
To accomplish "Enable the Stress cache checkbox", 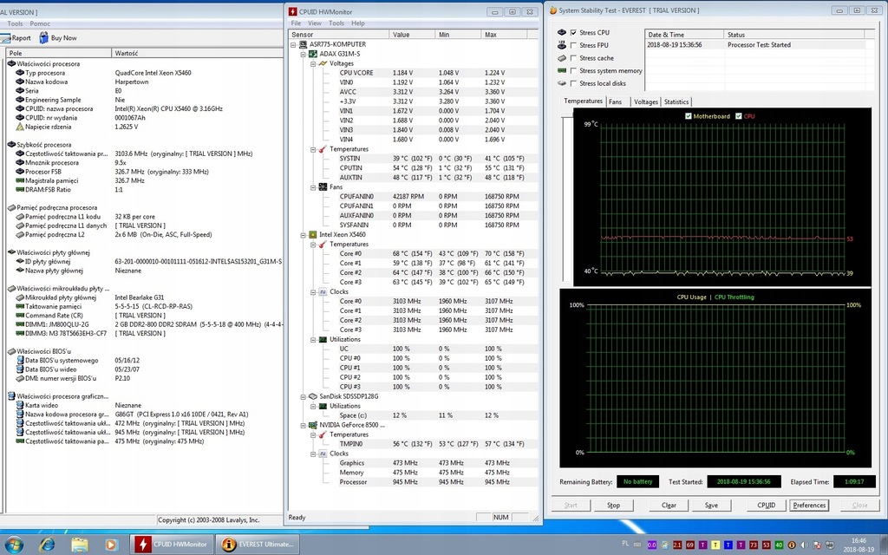I will [x=573, y=58].
